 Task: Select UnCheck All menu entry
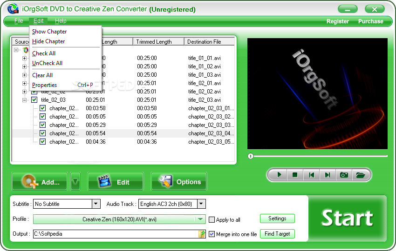coord(47,63)
